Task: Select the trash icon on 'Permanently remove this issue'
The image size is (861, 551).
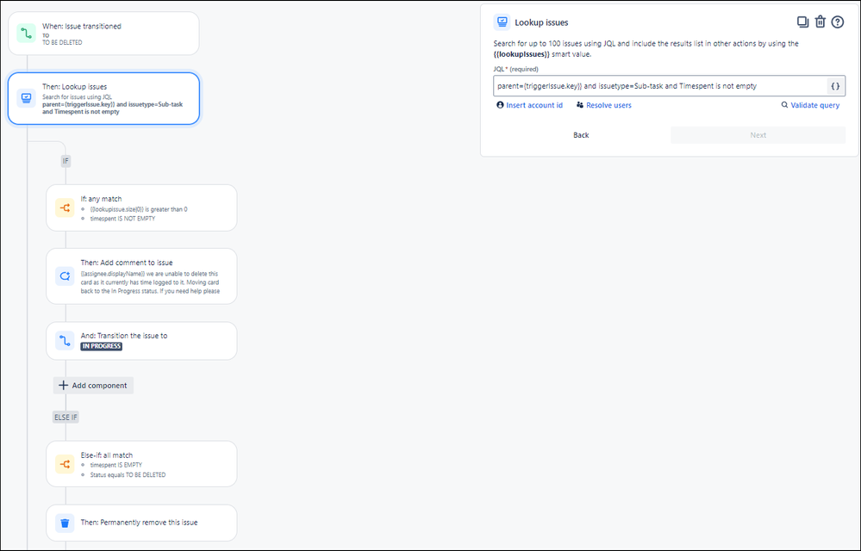Action: coord(64,523)
